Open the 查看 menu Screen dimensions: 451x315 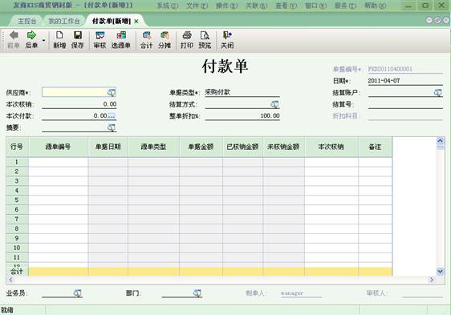(286, 6)
